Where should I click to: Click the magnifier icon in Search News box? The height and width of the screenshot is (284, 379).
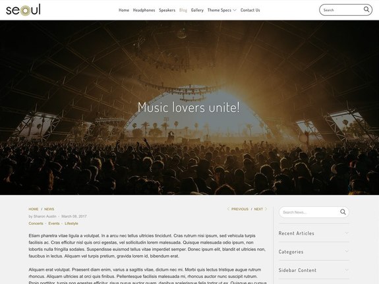343,212
